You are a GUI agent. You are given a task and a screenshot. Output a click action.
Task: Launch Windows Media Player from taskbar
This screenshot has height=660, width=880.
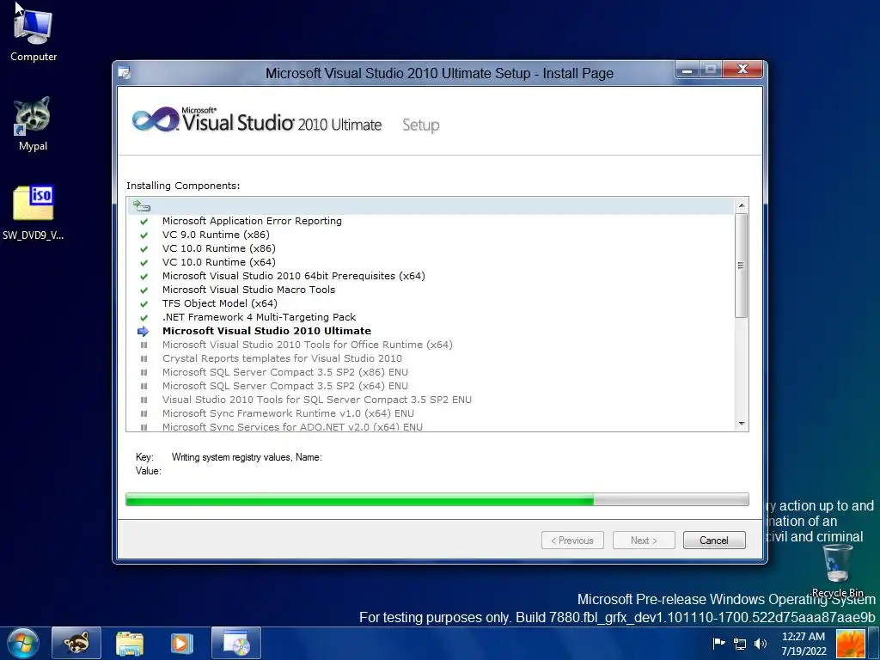pyautogui.click(x=181, y=643)
